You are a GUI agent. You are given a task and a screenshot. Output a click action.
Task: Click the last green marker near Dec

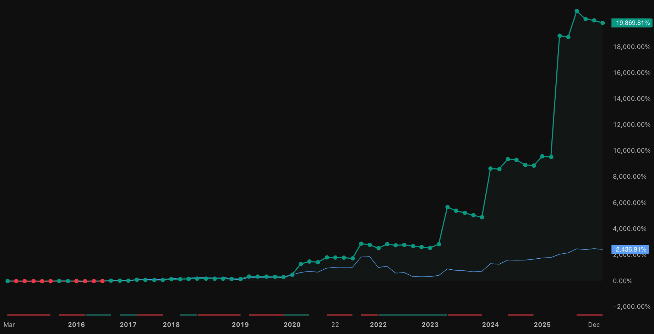coord(603,23)
